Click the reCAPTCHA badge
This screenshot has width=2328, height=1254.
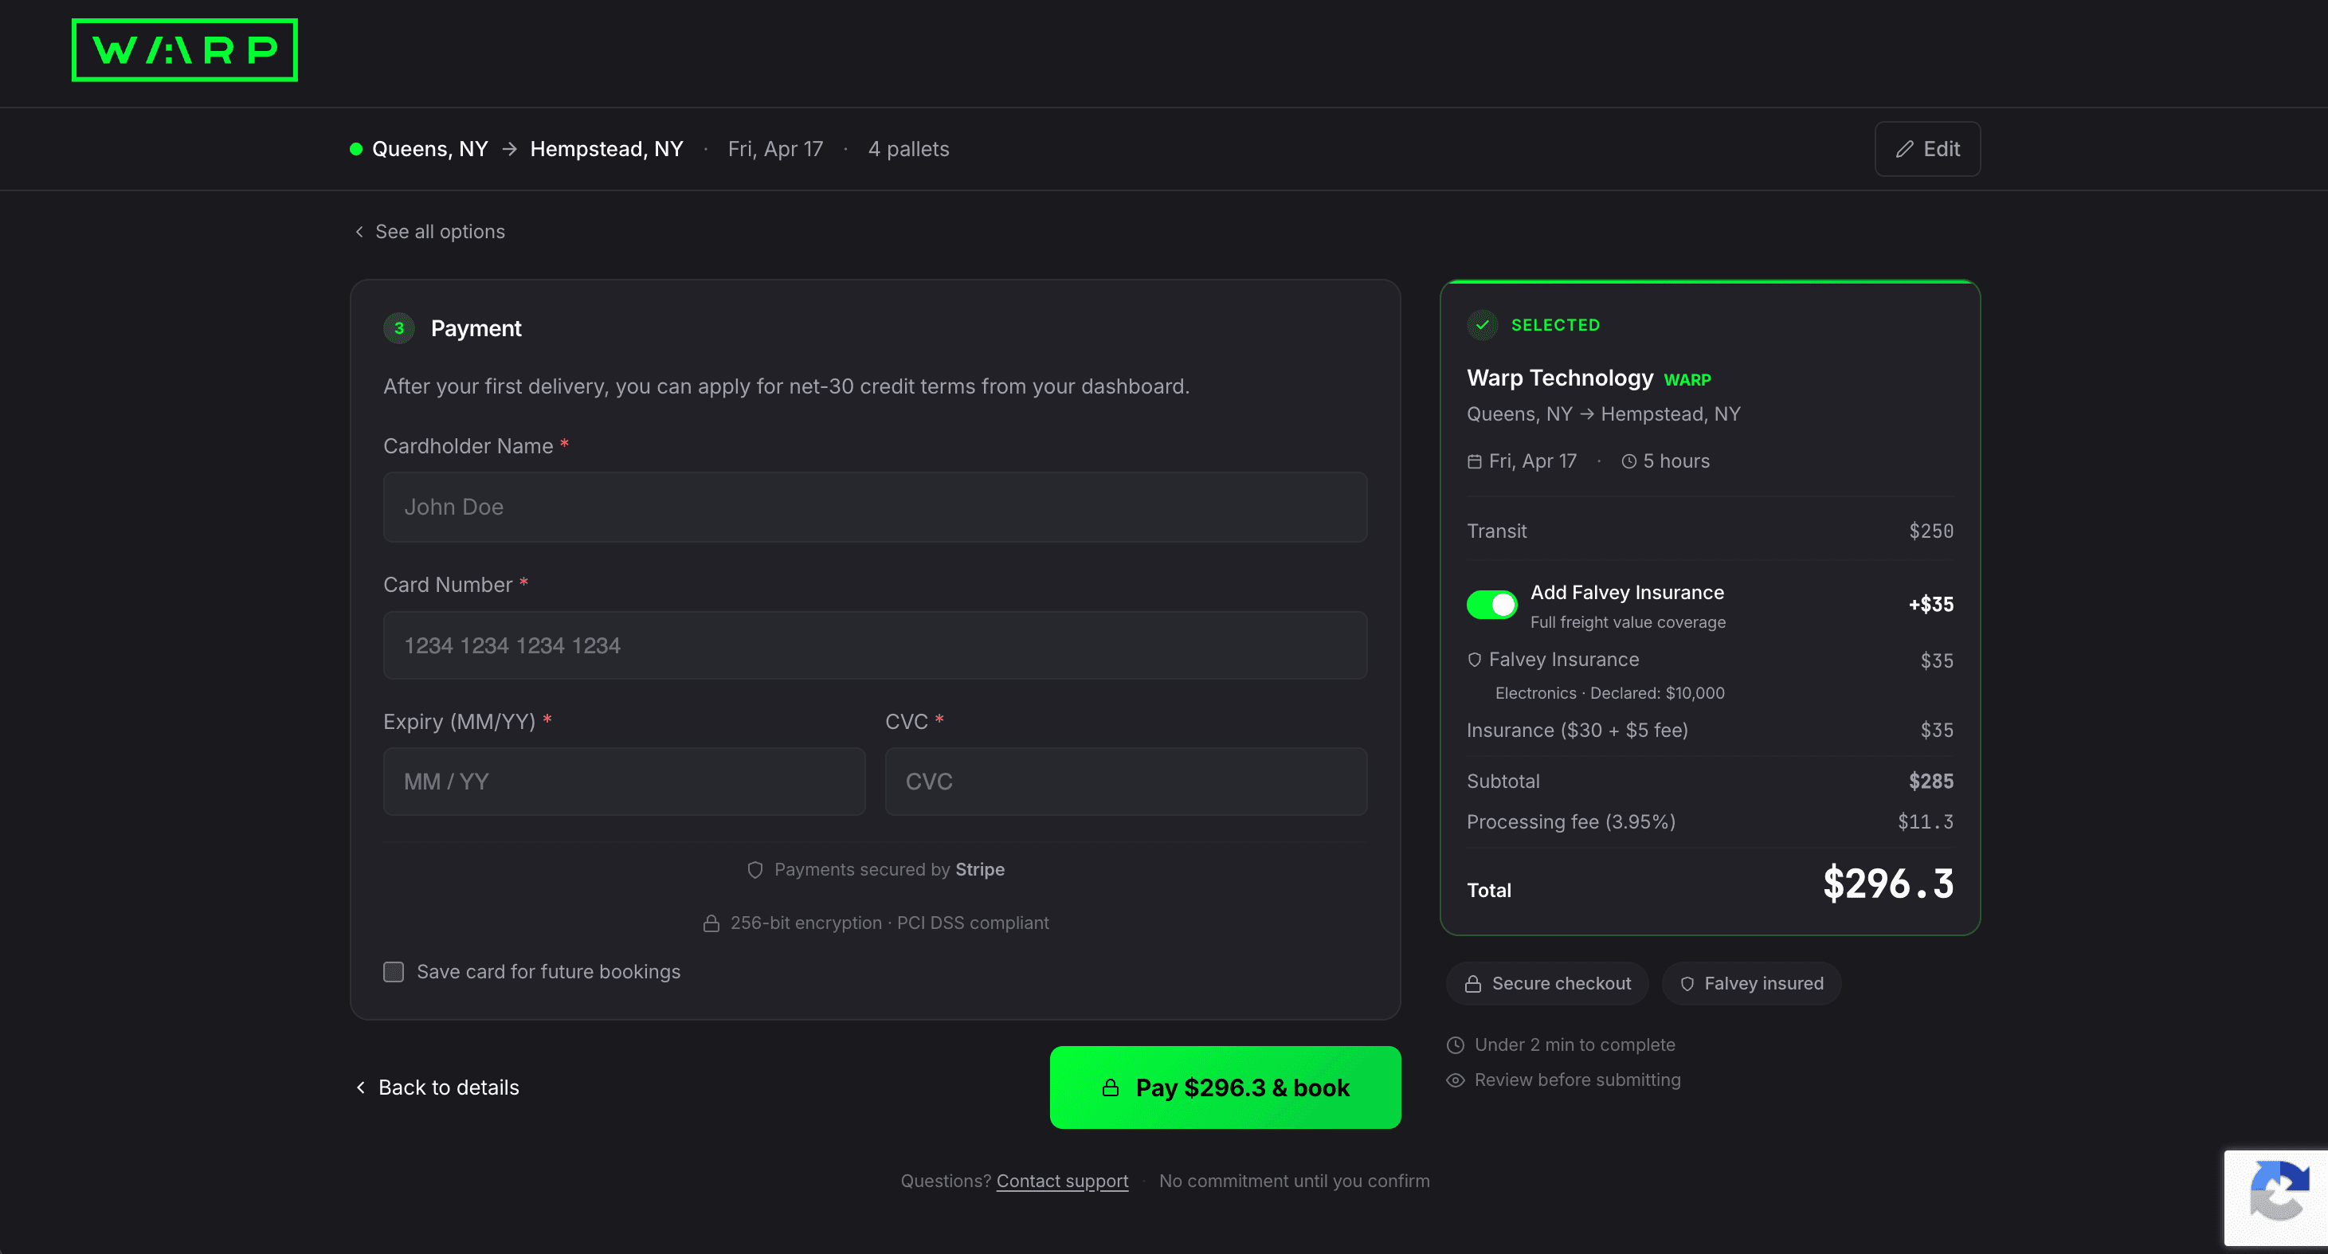(2275, 1198)
